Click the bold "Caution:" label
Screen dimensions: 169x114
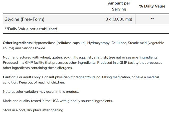point(10,77)
